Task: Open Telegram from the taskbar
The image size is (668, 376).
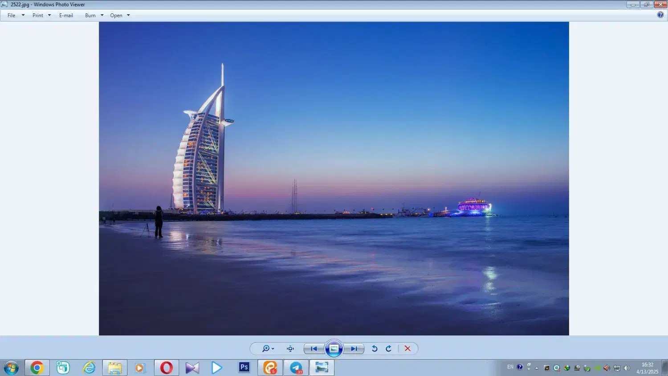Action: (296, 368)
